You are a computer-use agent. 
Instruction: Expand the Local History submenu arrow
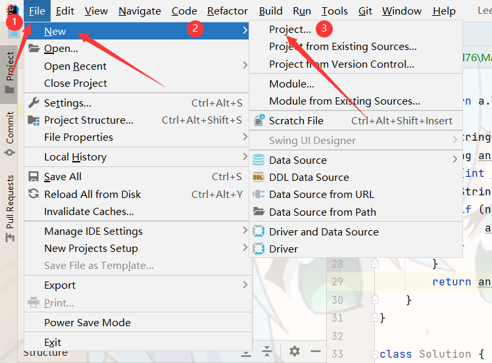(245, 157)
